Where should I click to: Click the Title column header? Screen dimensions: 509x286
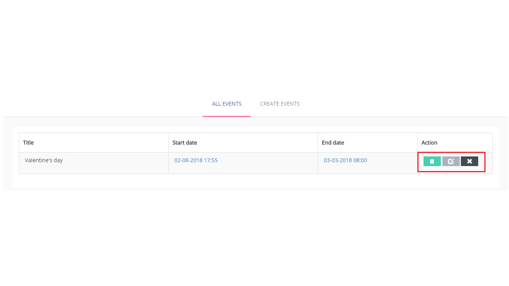(x=28, y=143)
